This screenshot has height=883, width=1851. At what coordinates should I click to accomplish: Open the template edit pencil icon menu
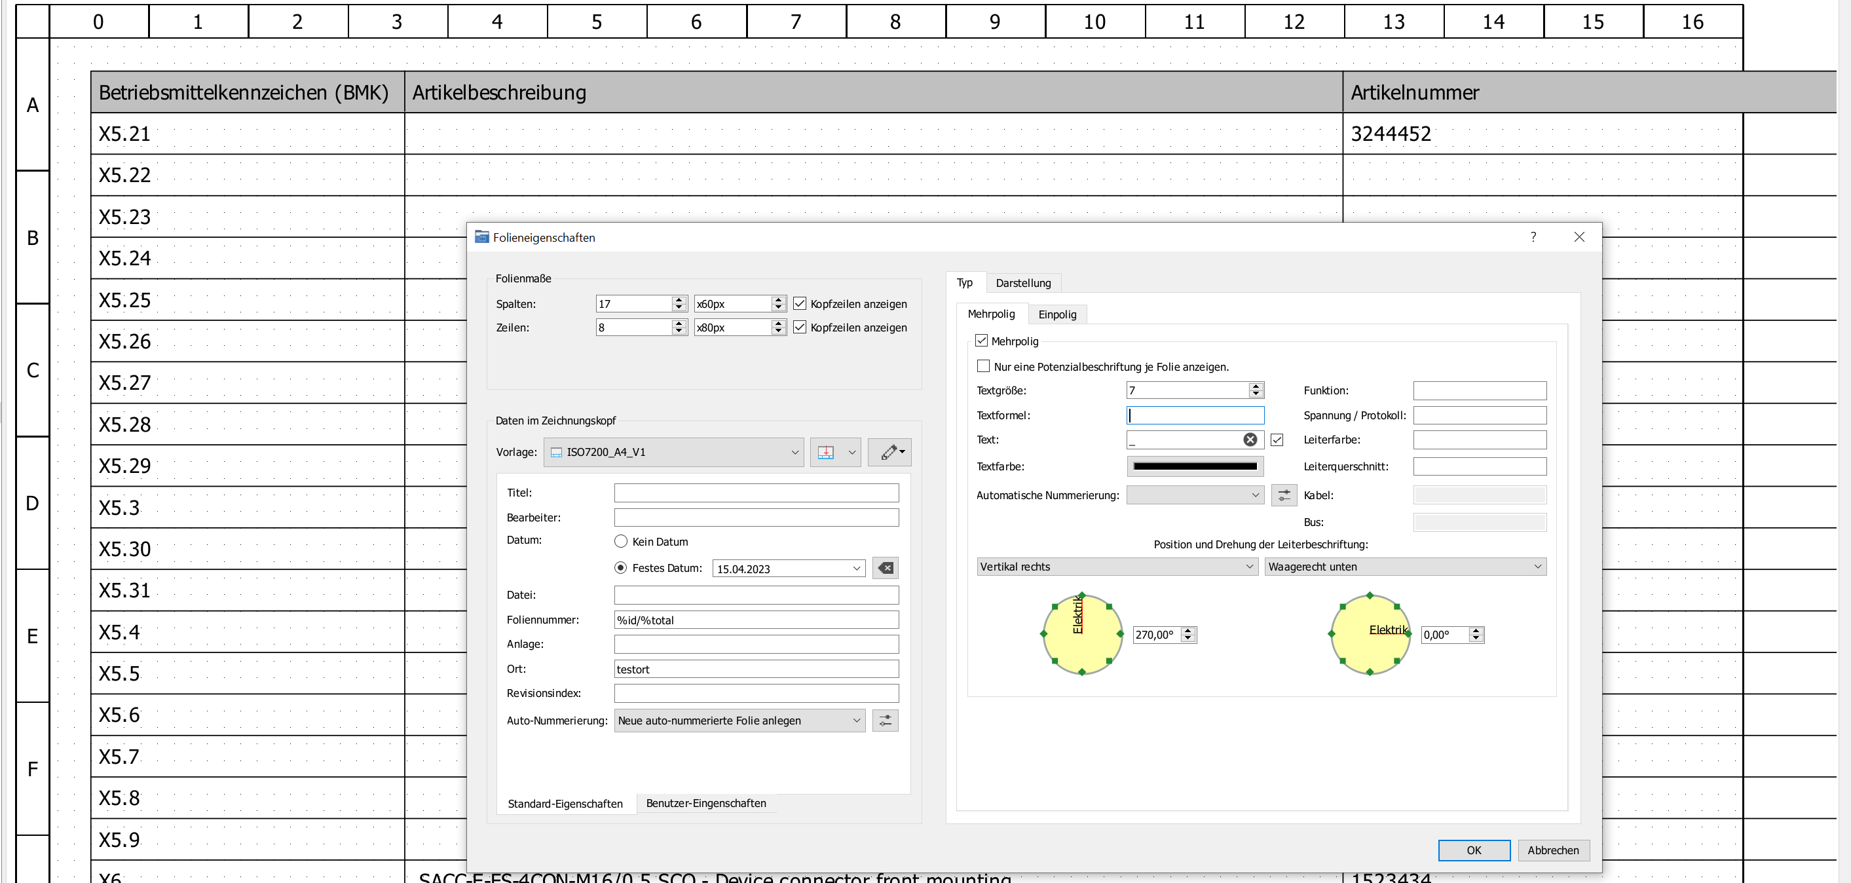[x=889, y=452]
